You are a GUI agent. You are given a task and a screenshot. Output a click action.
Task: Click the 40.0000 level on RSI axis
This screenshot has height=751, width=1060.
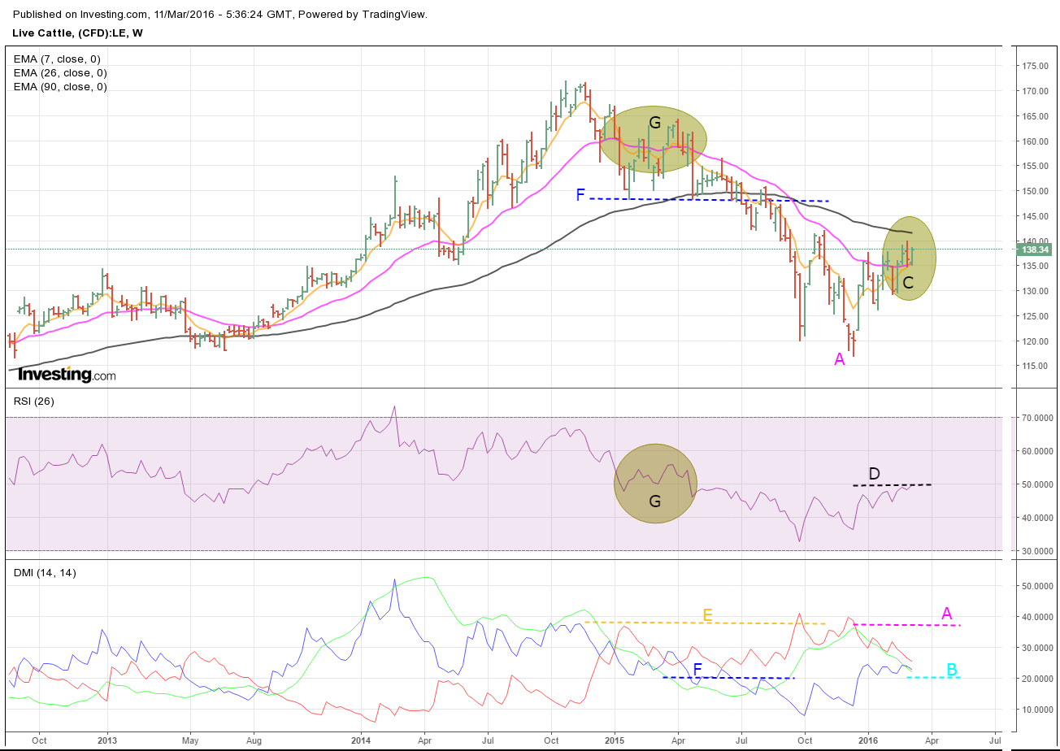click(1038, 518)
